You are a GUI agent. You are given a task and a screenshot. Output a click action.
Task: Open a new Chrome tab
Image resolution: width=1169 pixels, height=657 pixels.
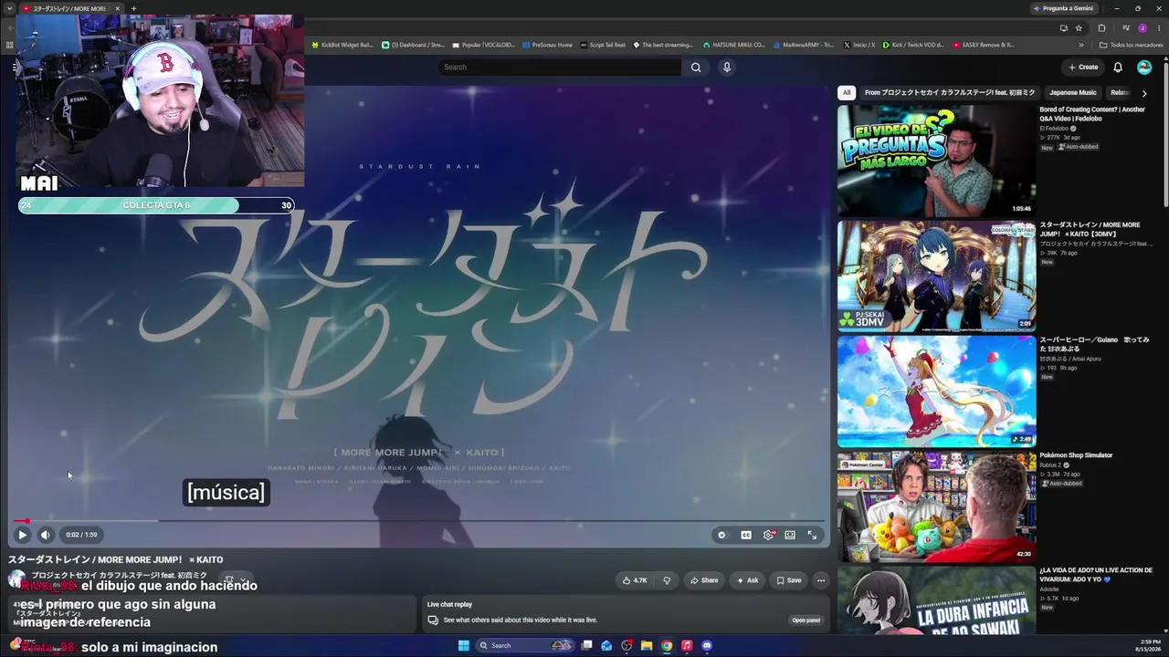pos(133,8)
